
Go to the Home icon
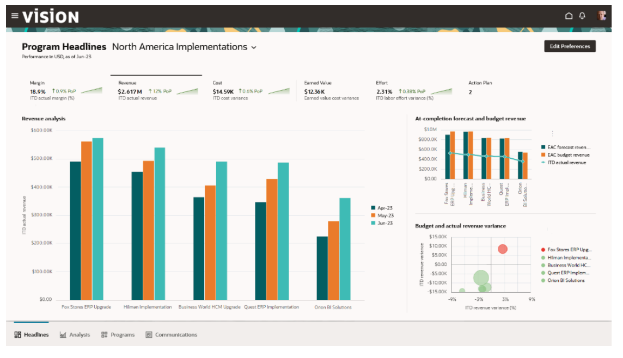(x=569, y=16)
